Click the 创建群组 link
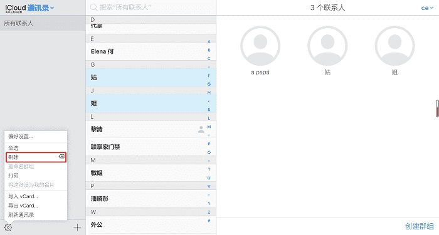Image resolution: width=439 pixels, height=235 pixels. 420,226
